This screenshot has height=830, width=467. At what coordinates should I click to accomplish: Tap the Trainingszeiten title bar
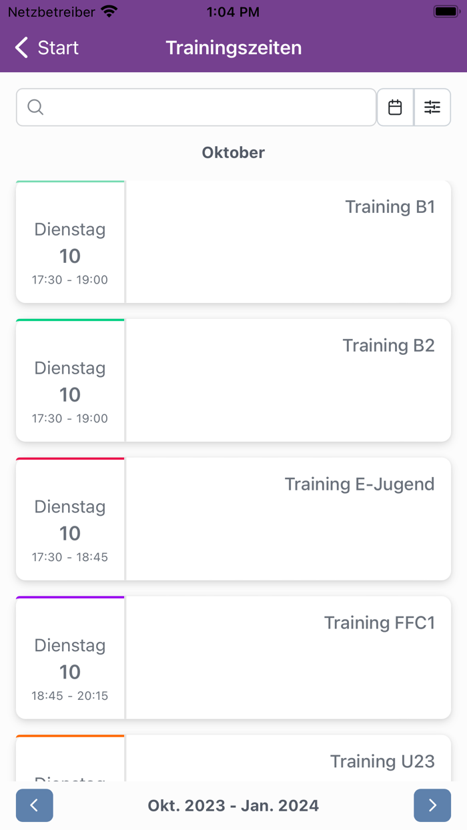point(233,48)
